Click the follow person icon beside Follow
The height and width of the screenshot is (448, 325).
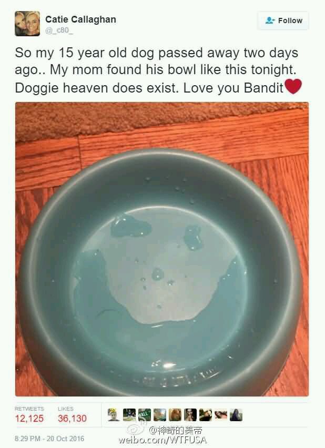pos(270,21)
